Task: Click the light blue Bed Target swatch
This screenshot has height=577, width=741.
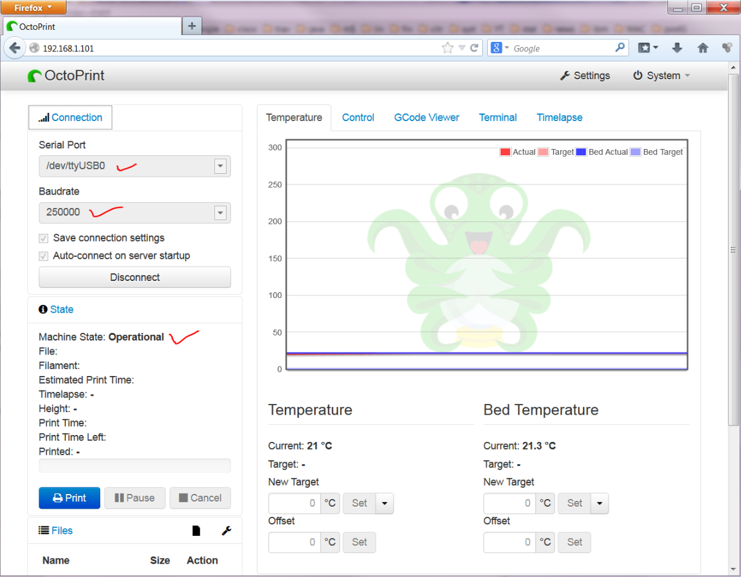Action: pos(636,152)
